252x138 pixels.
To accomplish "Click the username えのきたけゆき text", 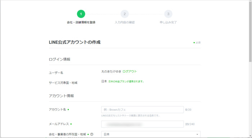I will 111,72.
